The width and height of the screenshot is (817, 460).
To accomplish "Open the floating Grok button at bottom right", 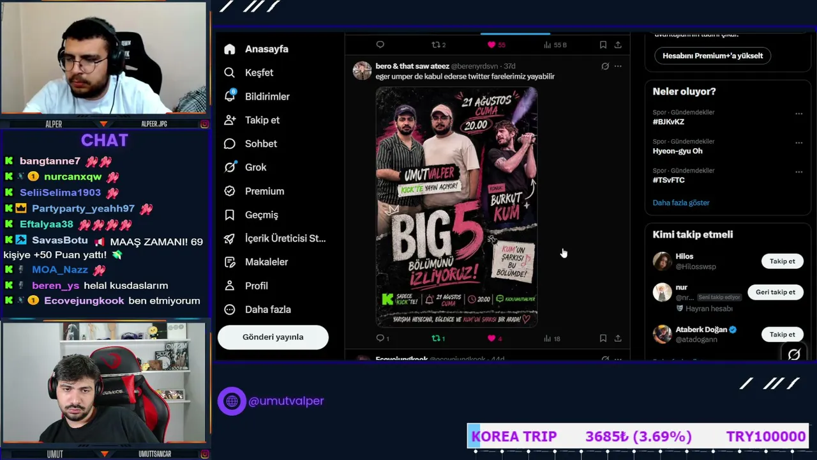I will tap(793, 353).
